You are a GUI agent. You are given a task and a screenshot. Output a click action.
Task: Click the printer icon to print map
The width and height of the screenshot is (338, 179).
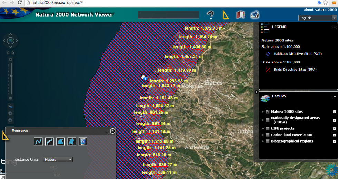255,14
